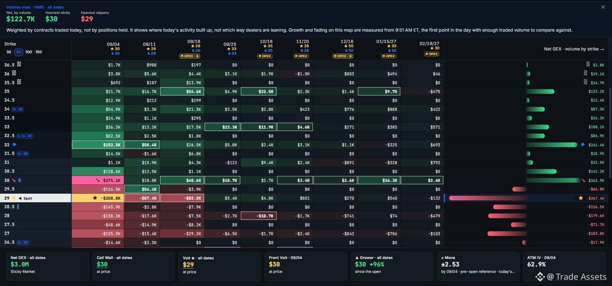The image size is (612, 286).
Task: Click the -$82.2K cell
Action: click(x=182, y=198)
